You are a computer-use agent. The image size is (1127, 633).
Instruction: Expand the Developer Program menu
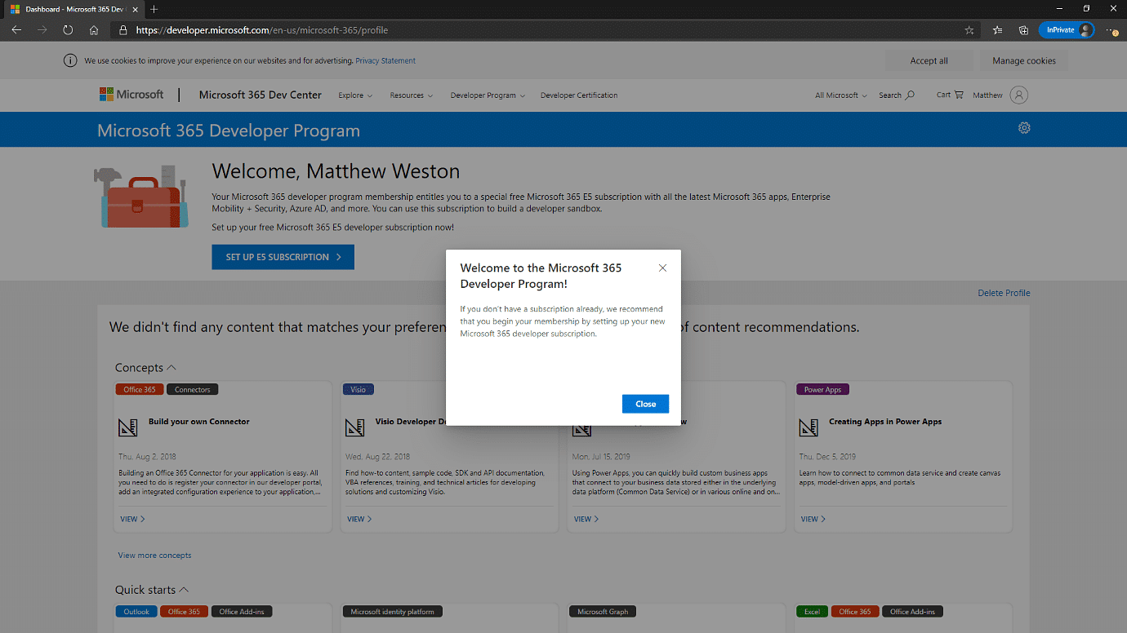(x=488, y=95)
